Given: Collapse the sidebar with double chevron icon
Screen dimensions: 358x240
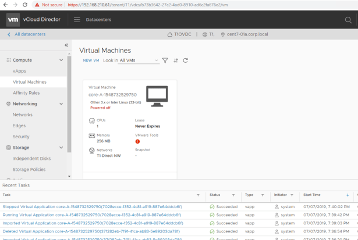Looking at the screenshot, I should (x=66, y=45).
